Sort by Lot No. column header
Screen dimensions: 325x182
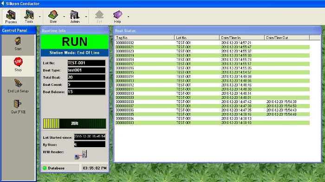pos(197,38)
